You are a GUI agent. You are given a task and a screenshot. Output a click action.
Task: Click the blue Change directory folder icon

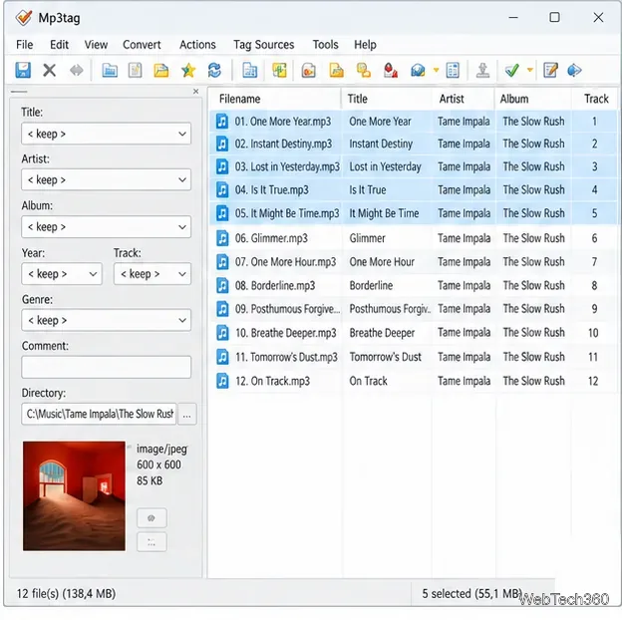(x=110, y=70)
